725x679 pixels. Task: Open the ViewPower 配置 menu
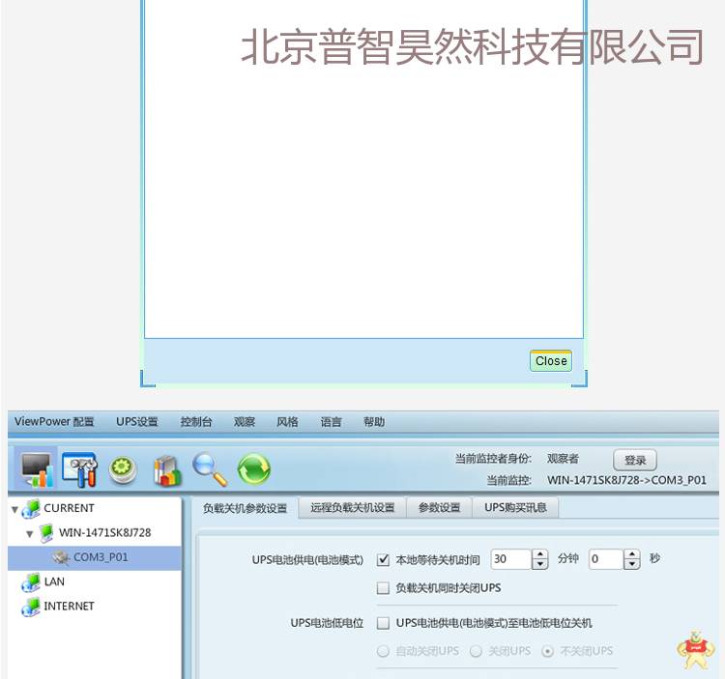point(54,421)
